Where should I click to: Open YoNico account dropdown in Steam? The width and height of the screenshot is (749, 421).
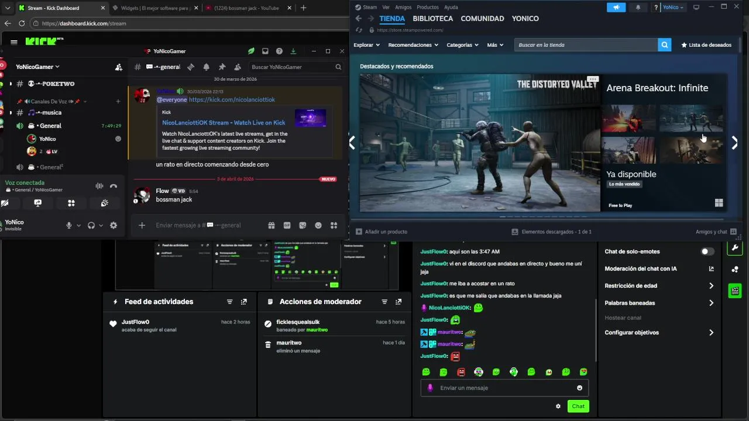tap(673, 7)
